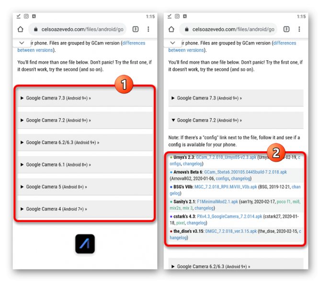Tap the download-complete status icon, right phone
This screenshot has height=282, width=321.
(x=169, y=16)
